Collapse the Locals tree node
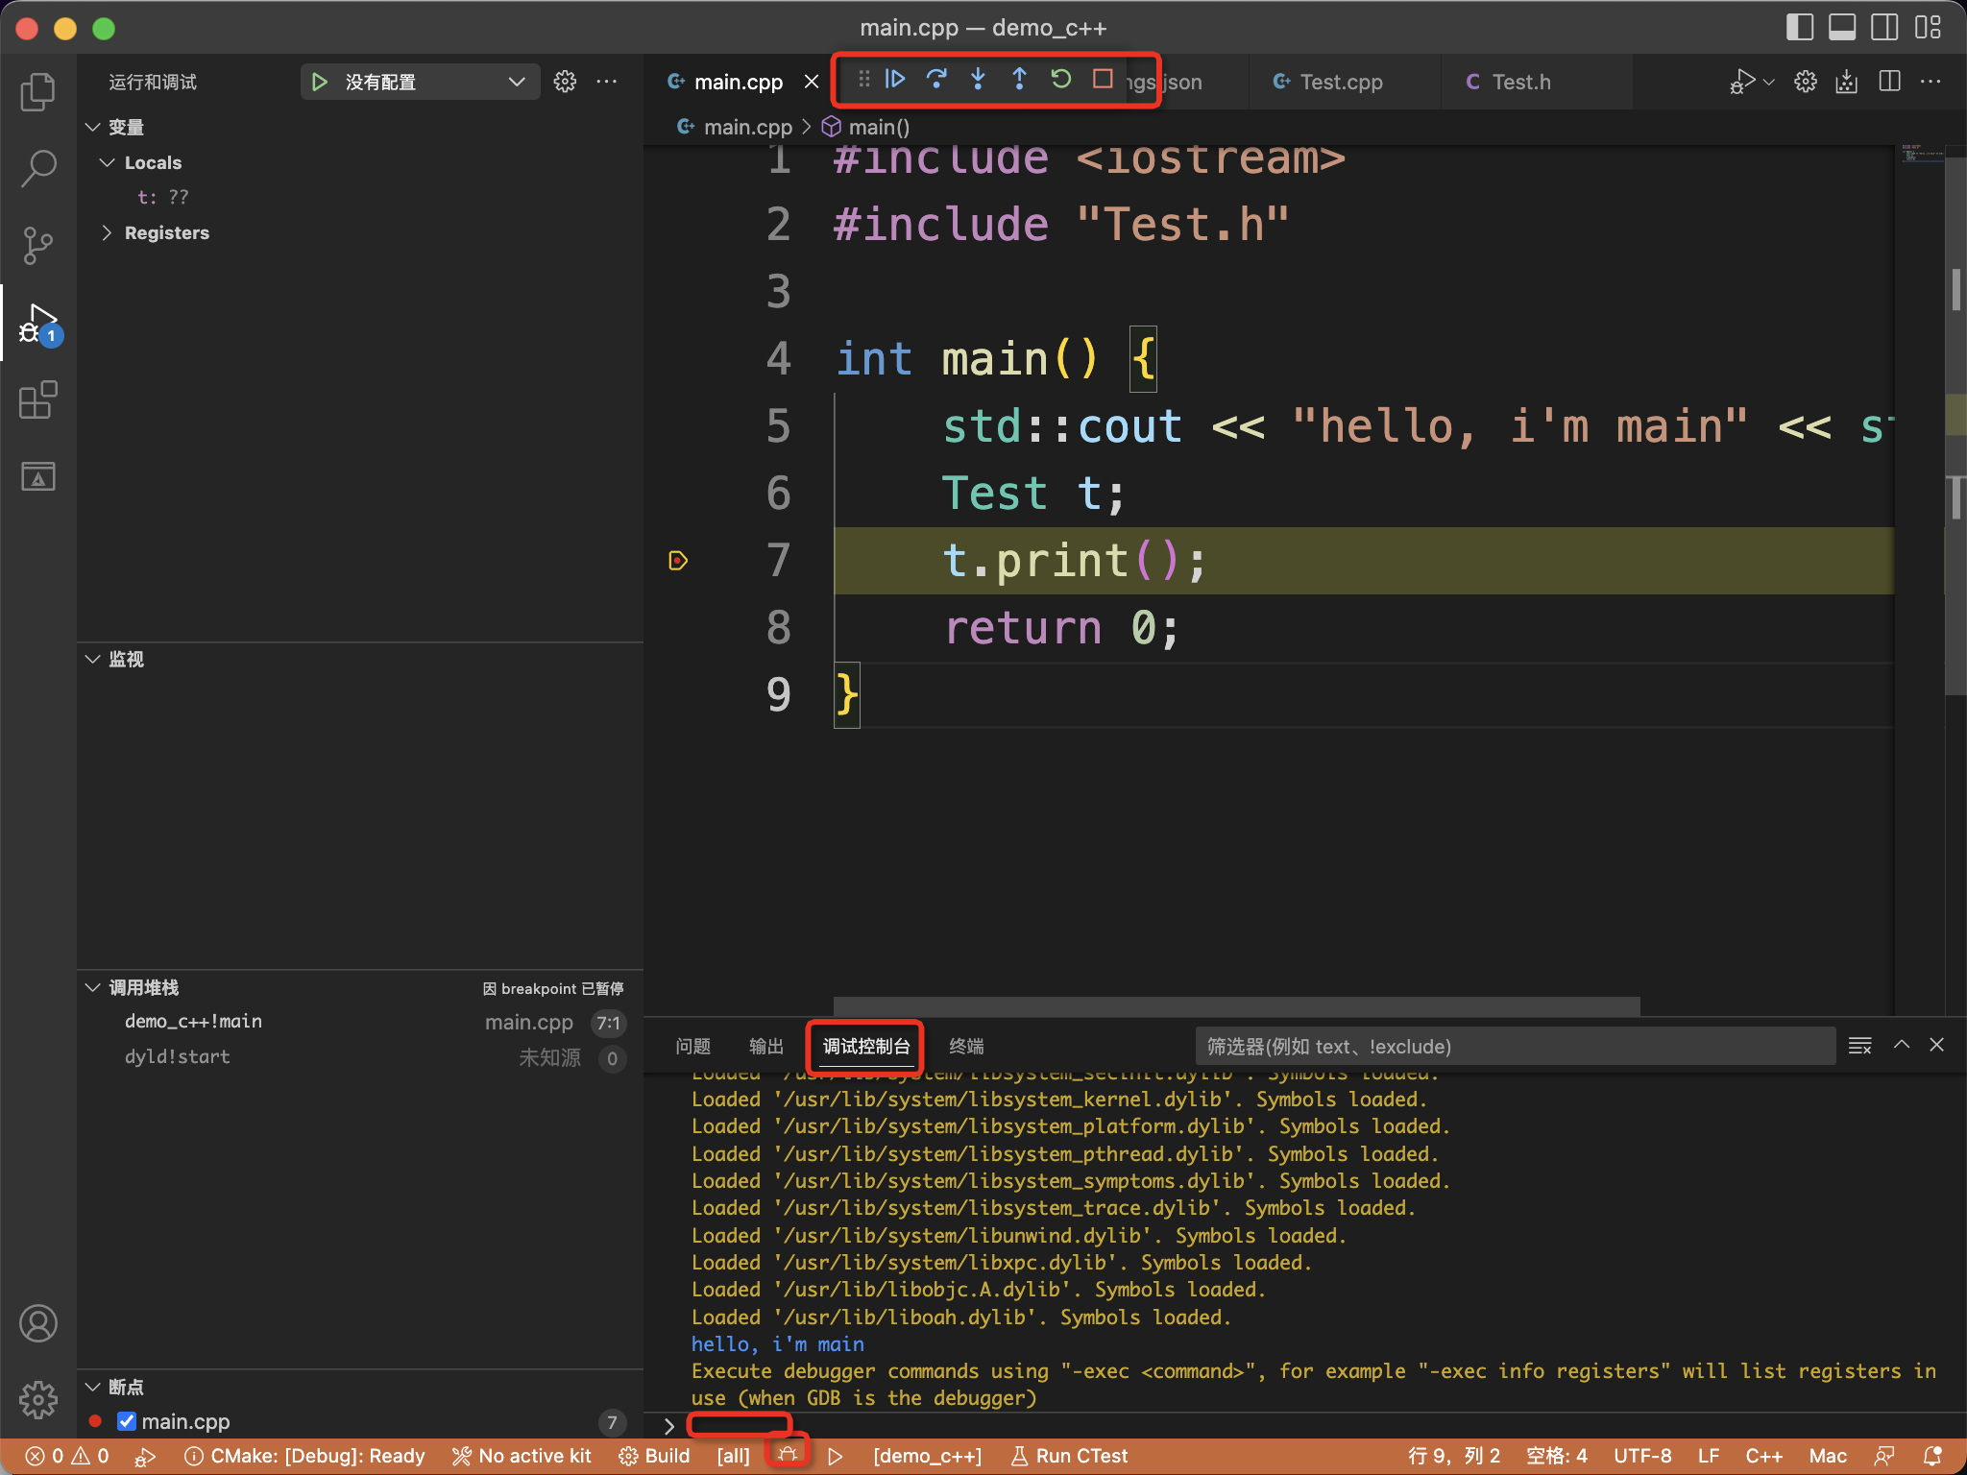Viewport: 1967px width, 1475px height. click(x=108, y=162)
